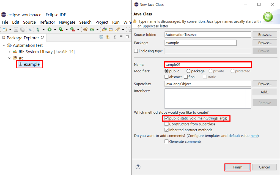Open the File menu
This screenshot has width=280, height=175.
pos(5,22)
